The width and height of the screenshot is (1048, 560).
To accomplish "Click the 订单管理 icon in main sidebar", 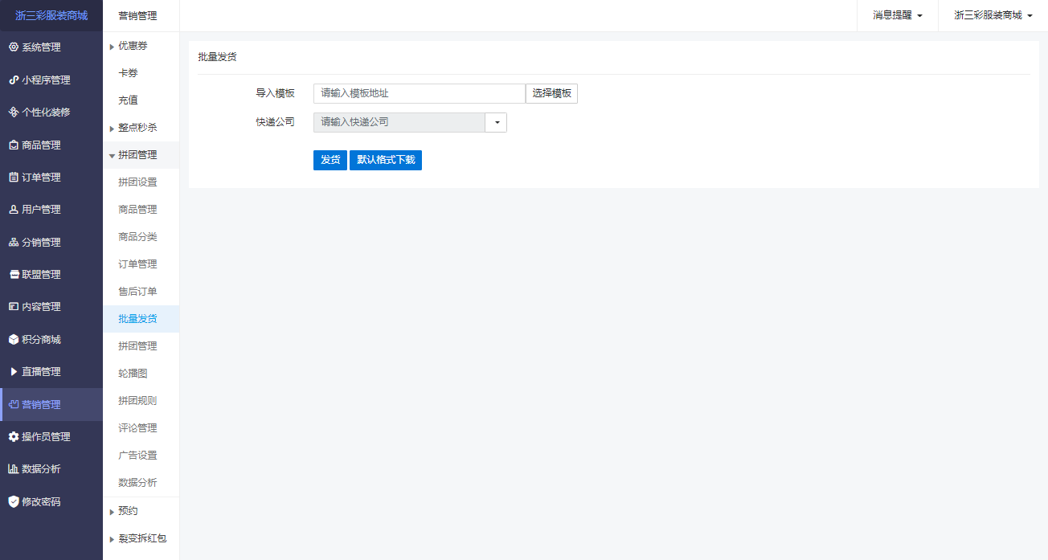I will [13, 178].
